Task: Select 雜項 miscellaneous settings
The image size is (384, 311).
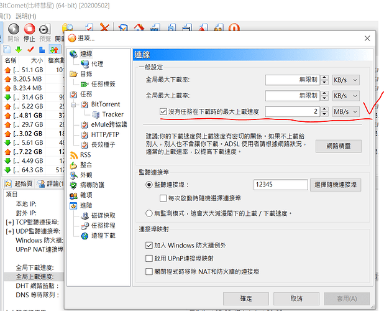Action: coord(86,195)
